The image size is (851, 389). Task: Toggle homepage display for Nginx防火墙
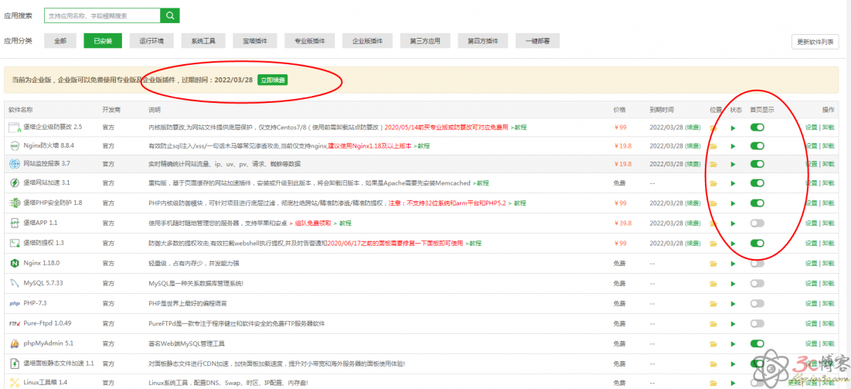click(757, 145)
